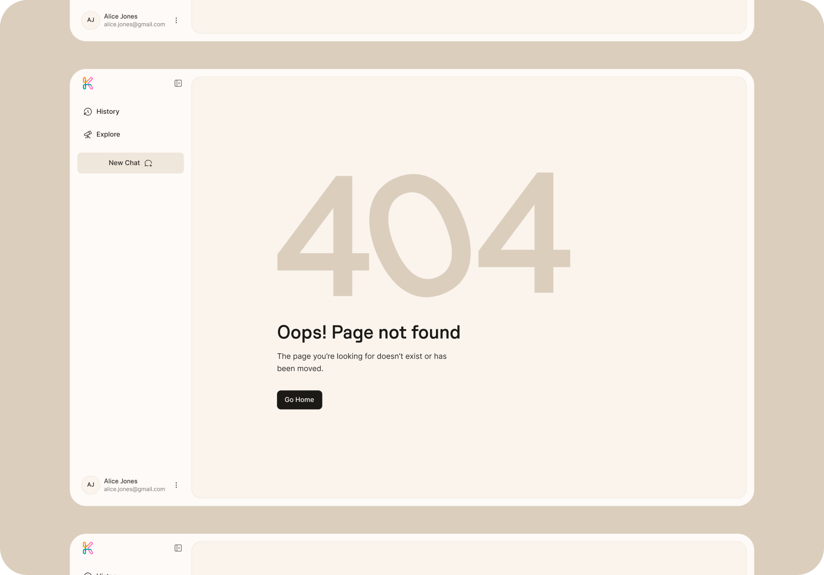Click the page doesn't exist description text

pos(362,362)
